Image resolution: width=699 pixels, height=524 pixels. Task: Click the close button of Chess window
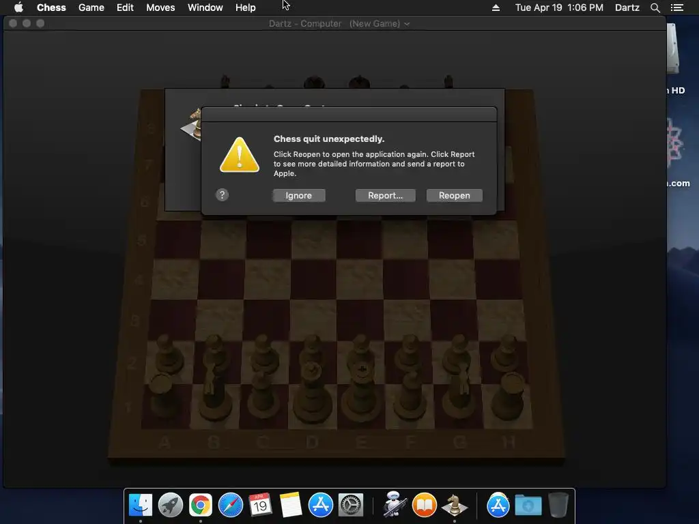(13, 23)
